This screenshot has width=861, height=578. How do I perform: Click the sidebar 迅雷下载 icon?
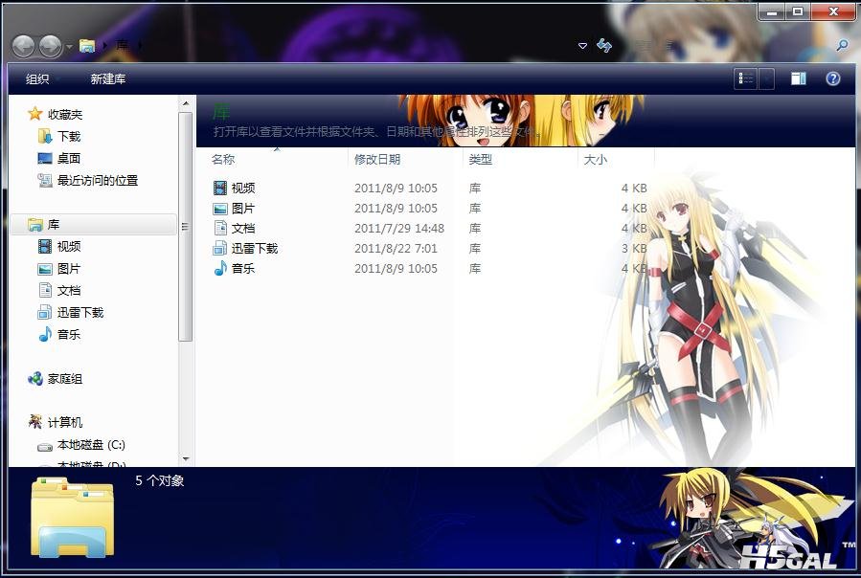[44, 312]
